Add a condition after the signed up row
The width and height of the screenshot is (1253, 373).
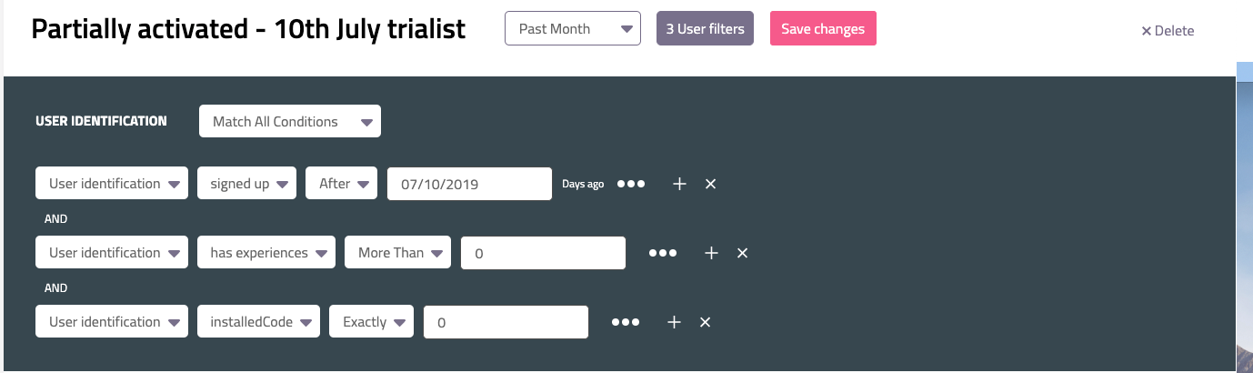tap(679, 184)
